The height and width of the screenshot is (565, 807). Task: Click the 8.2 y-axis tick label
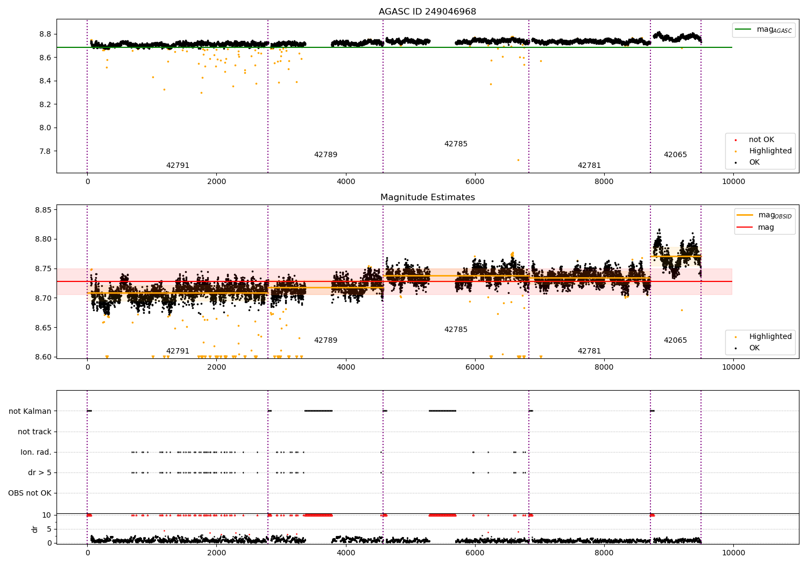(45, 104)
